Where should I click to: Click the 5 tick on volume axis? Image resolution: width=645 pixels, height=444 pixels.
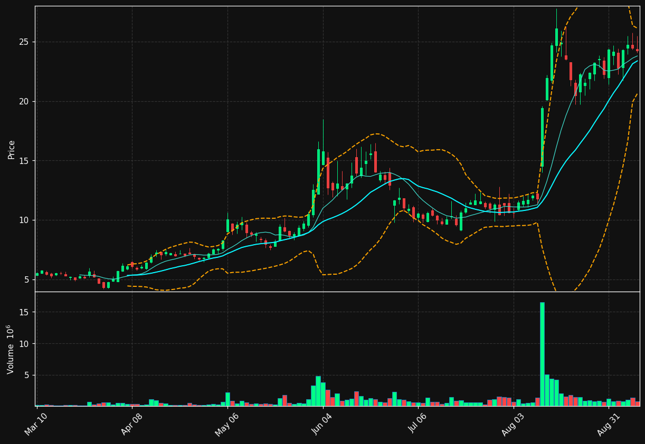coord(28,375)
